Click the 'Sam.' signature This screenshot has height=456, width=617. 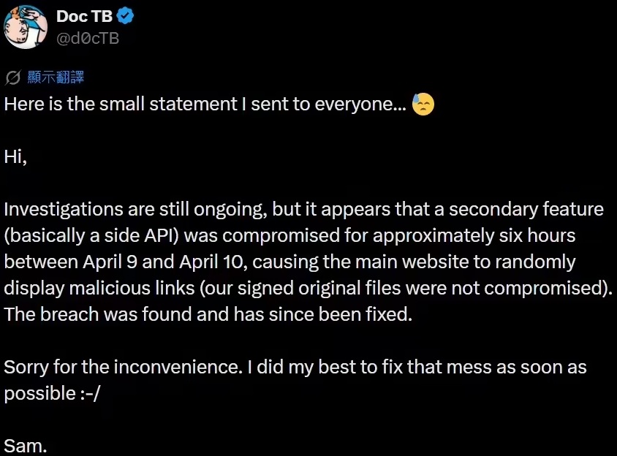pyautogui.click(x=25, y=445)
